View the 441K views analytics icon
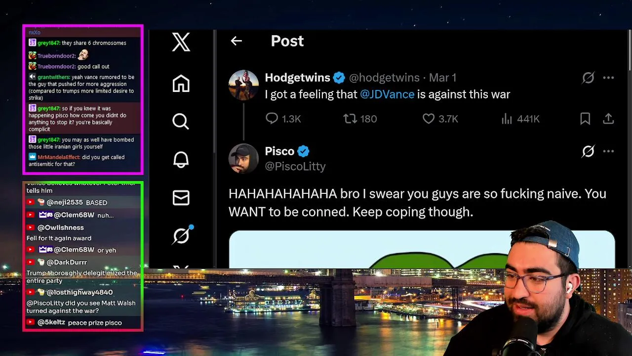 click(507, 119)
